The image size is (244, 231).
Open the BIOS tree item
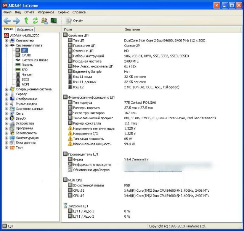(25, 80)
